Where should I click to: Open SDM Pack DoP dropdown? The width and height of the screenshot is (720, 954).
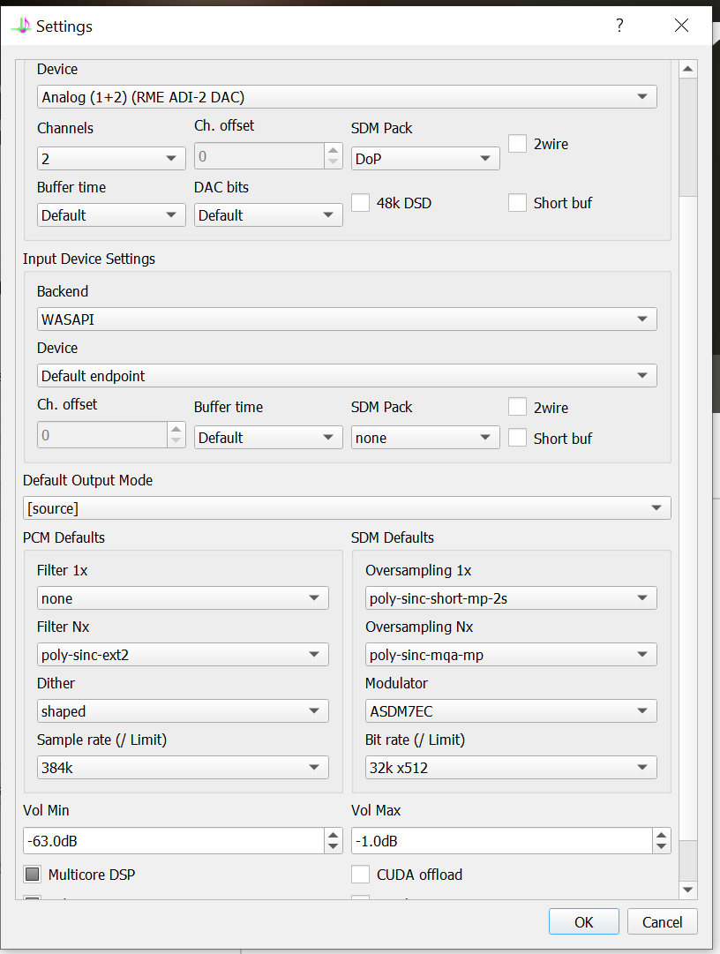[425, 159]
